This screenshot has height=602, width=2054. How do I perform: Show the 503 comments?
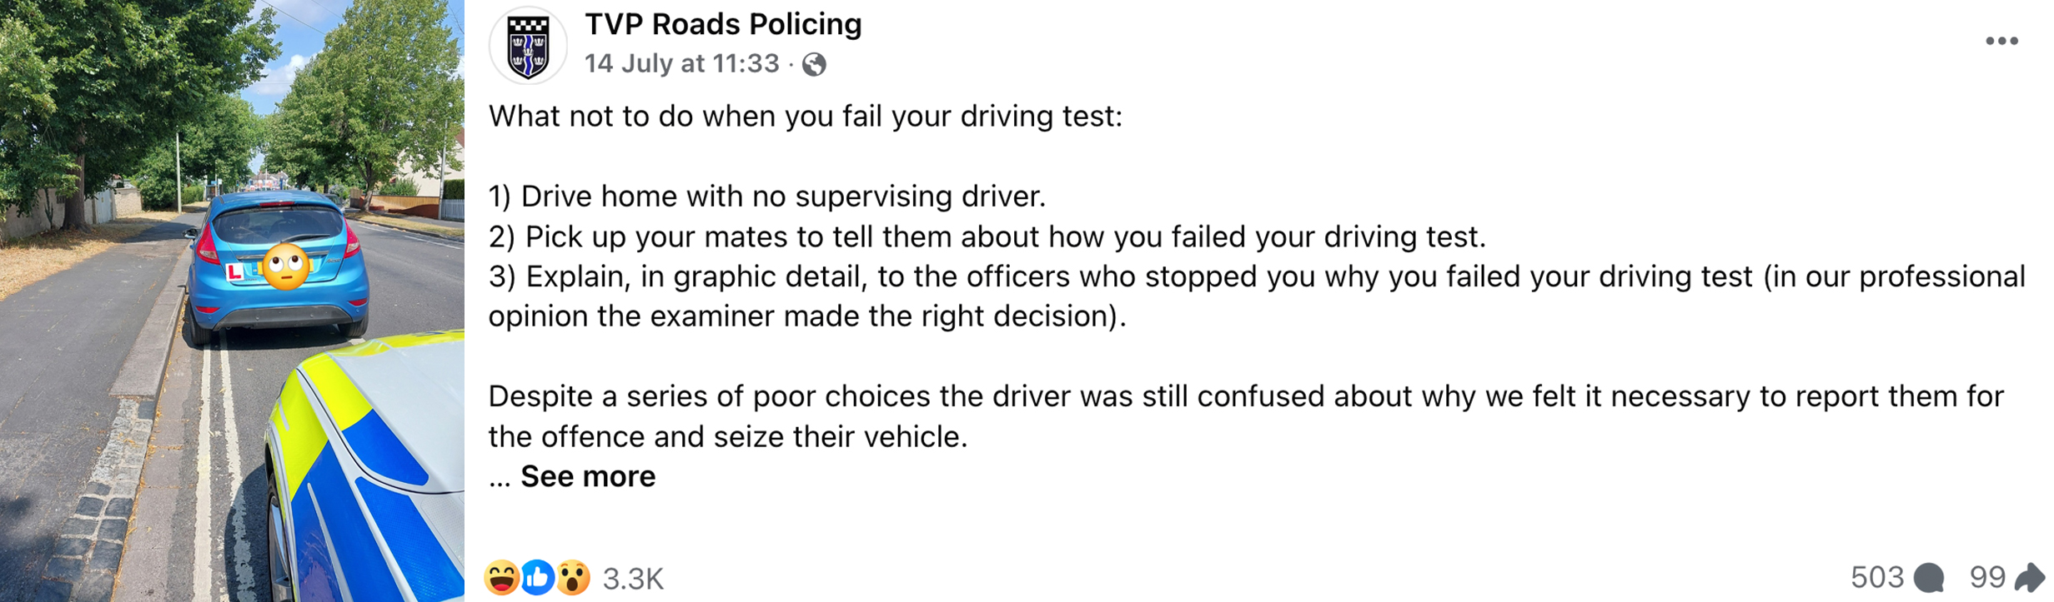1877,577
